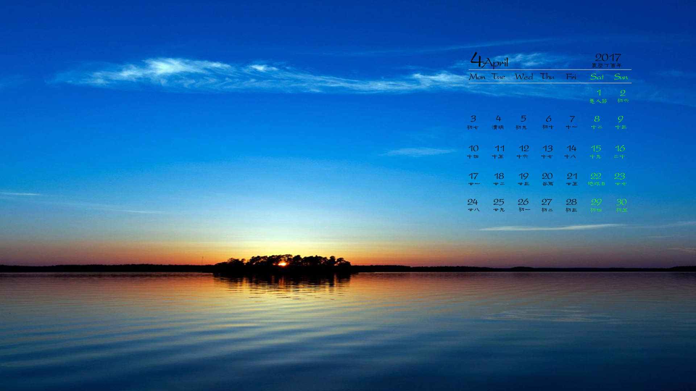Screen dimensions: 696x391
Task: Select April 1 on the calendar
Action: [x=598, y=96]
